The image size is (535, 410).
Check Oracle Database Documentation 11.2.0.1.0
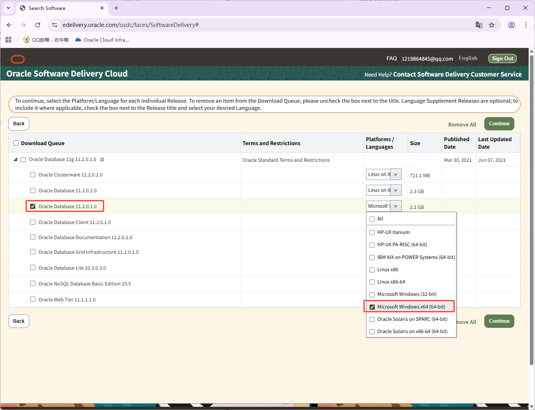(33, 237)
